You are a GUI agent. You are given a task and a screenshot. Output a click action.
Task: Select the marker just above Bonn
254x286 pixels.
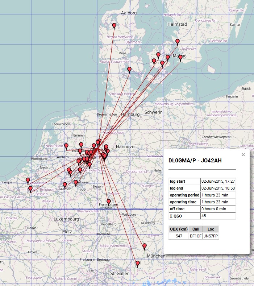(x=76, y=183)
